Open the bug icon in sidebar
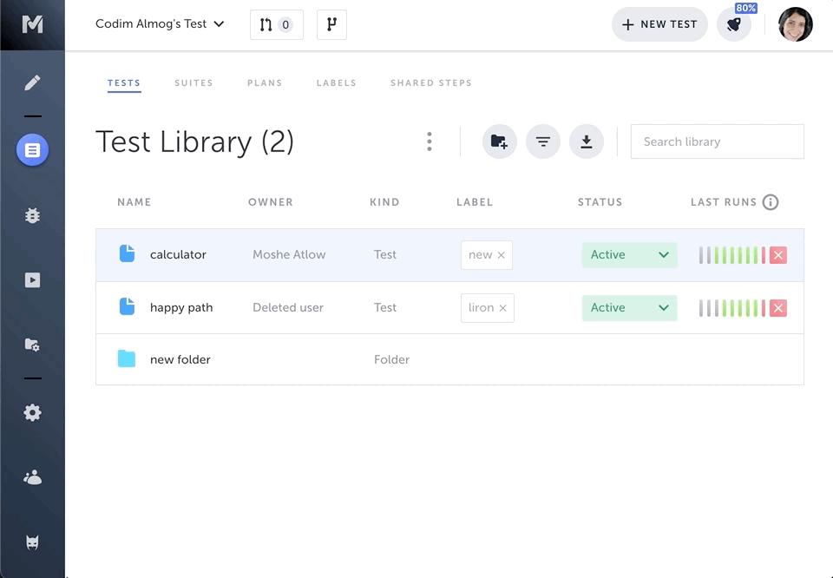The height and width of the screenshot is (578, 833). click(32, 215)
